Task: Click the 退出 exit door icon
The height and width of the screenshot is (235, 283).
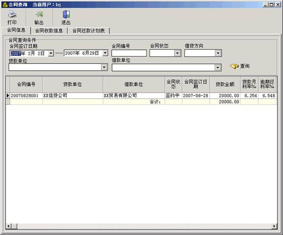Action: click(66, 15)
